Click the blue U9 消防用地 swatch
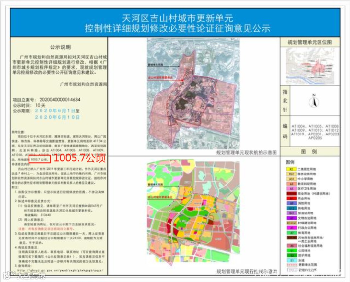 tap(291, 203)
